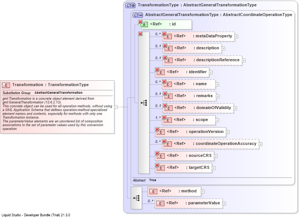This screenshot has height=217, width=299.
Task: Click the CT icon of TransformationType
Action: [130, 6]
